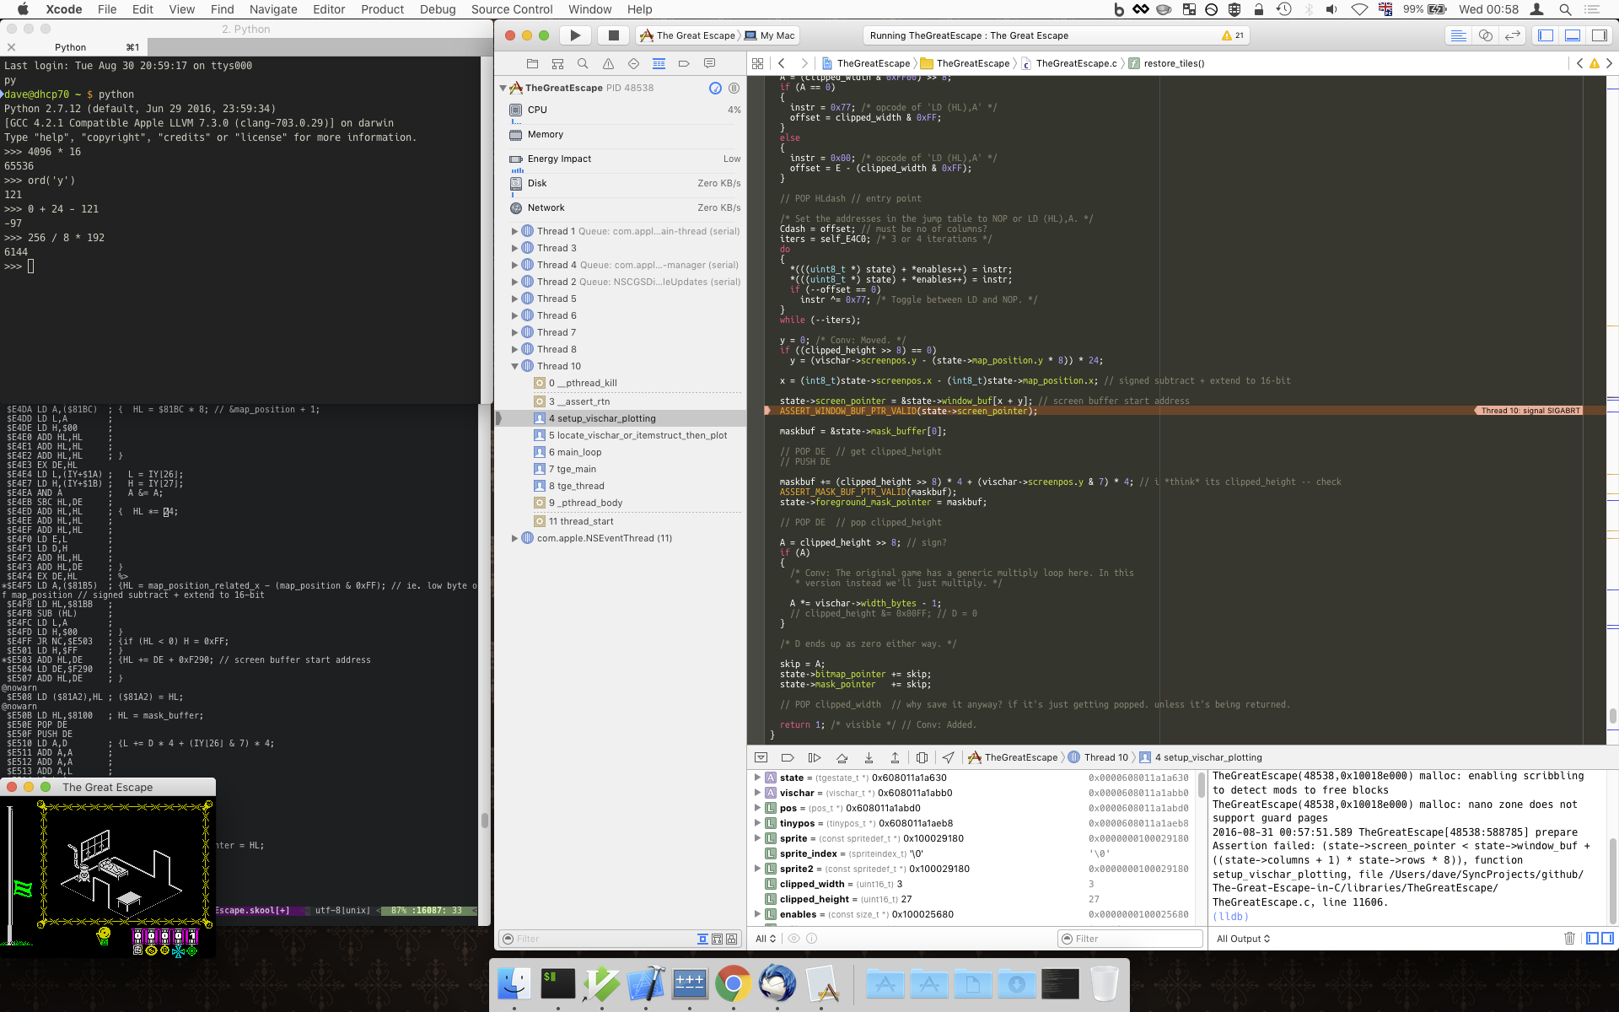1619x1012 pixels.
Task: Open the Source Control menu
Action: [512, 9]
